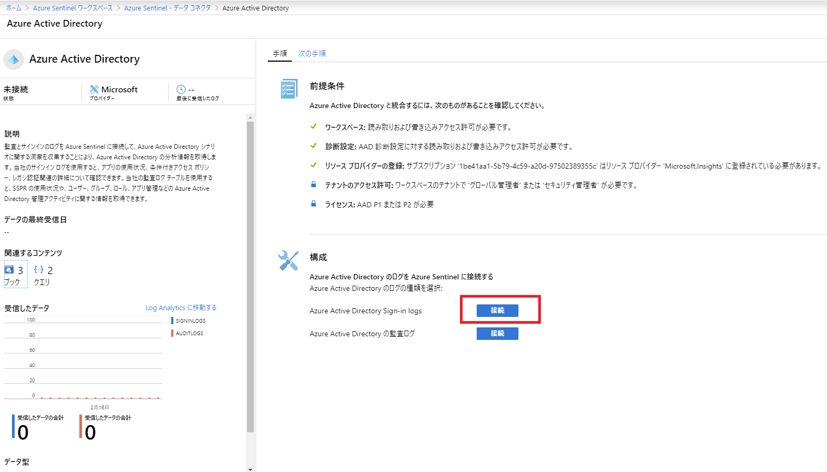Click the prerequisites checklist icon

pyautogui.click(x=289, y=89)
